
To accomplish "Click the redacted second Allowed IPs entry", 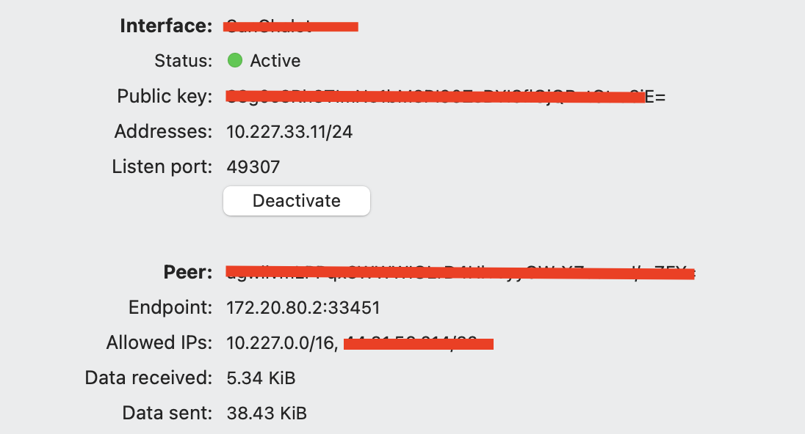I will 419,343.
